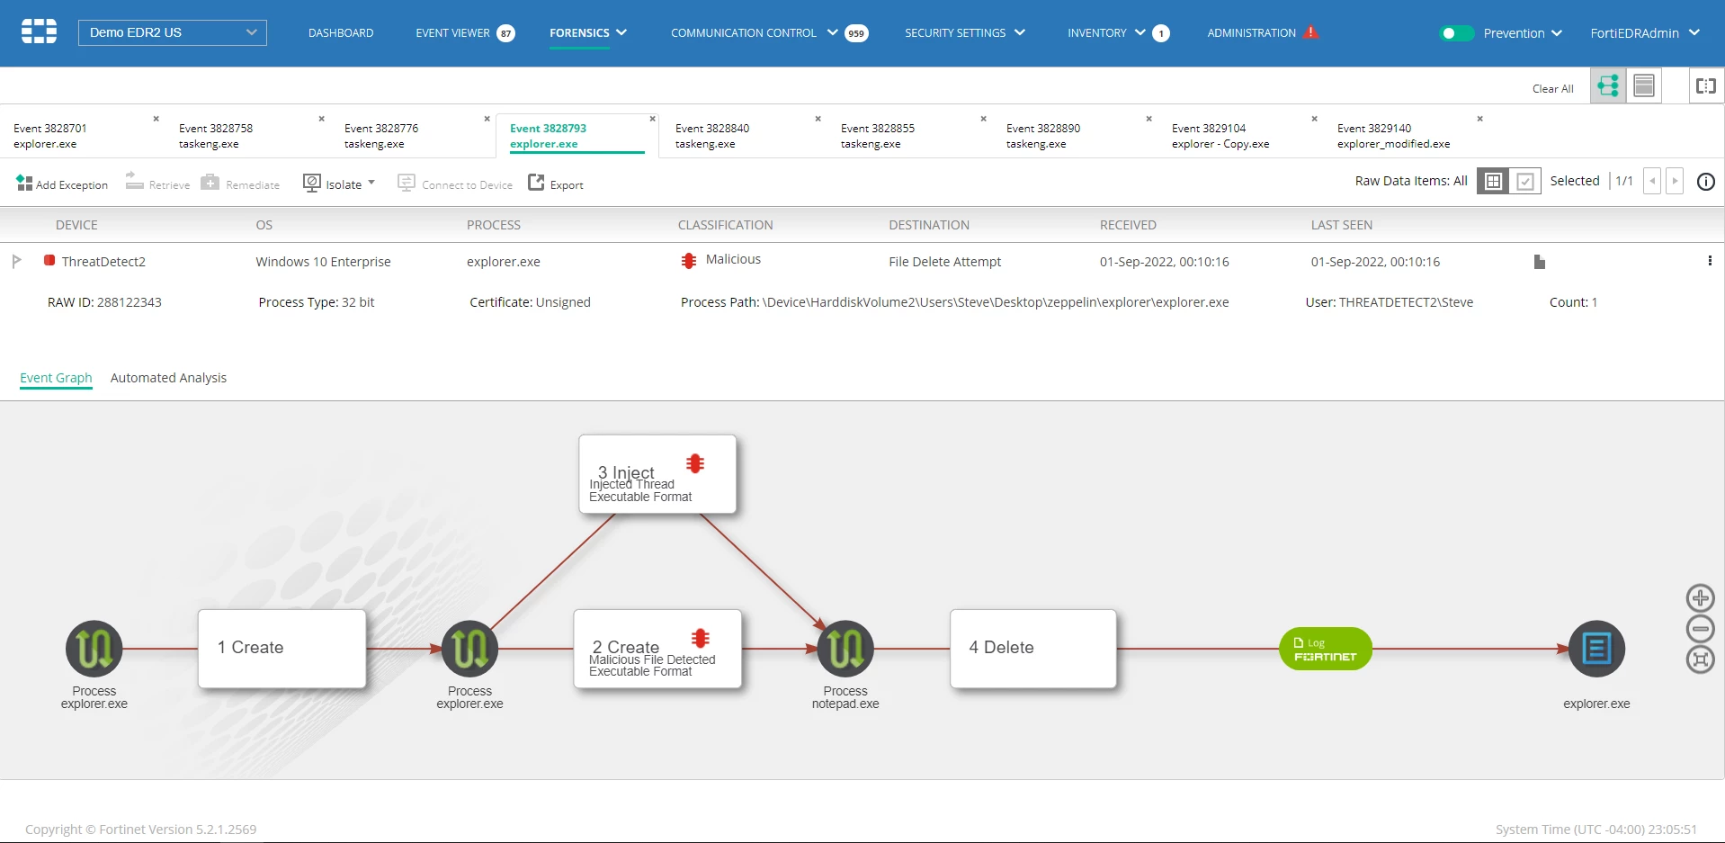
Task: Switch to event graph flow view icon
Action: pos(1608,85)
